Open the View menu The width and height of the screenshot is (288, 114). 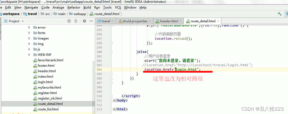(x=18, y=8)
